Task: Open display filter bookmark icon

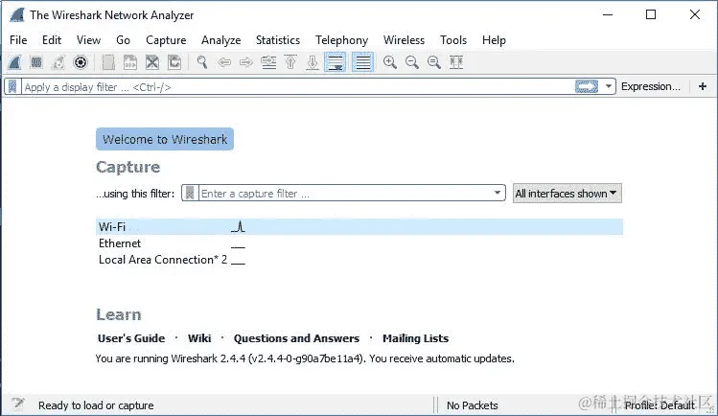Action: 12,86
